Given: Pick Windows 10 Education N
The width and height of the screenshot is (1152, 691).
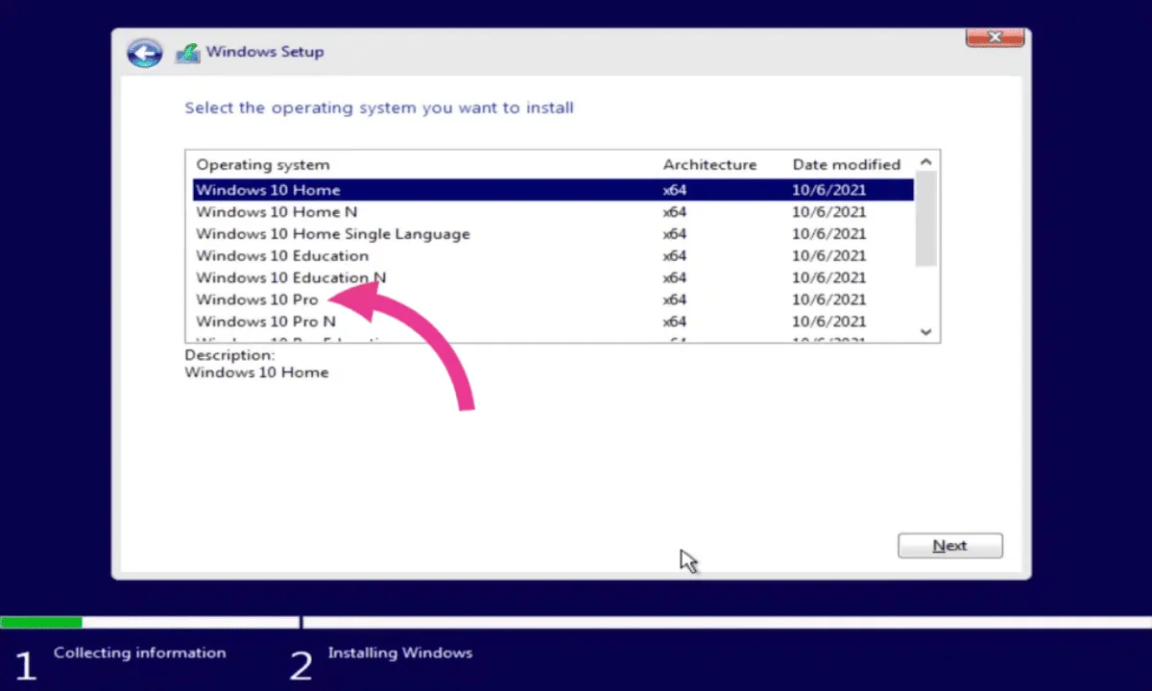Looking at the screenshot, I should pyautogui.click(x=553, y=278).
